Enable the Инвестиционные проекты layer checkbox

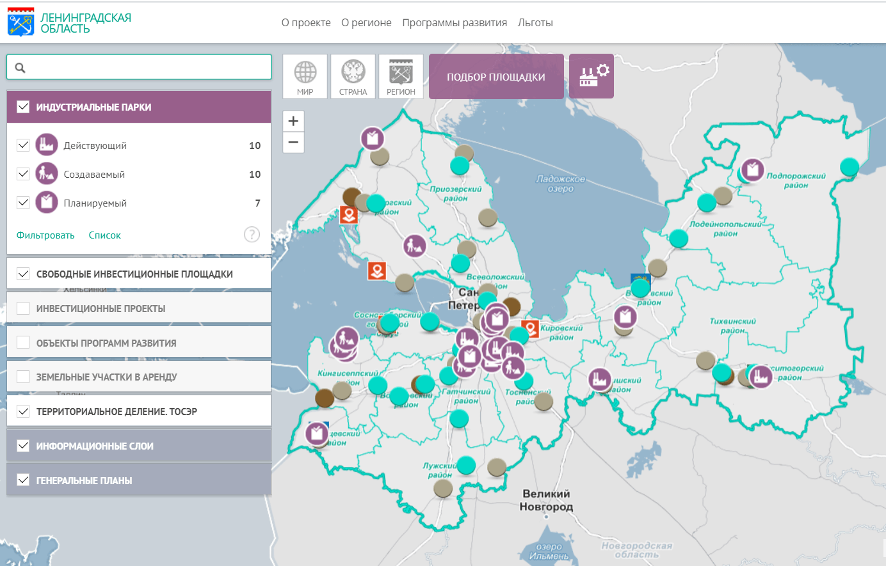23,308
